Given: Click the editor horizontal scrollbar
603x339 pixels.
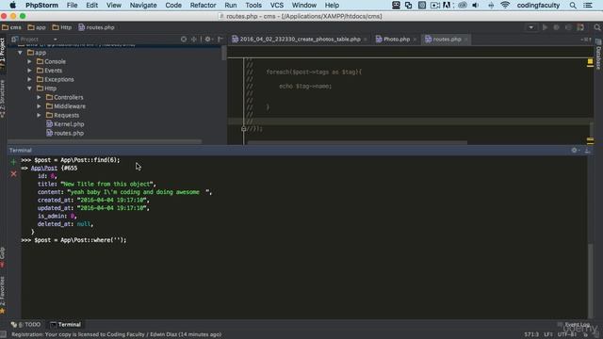Looking at the screenshot, I should click(357, 142).
